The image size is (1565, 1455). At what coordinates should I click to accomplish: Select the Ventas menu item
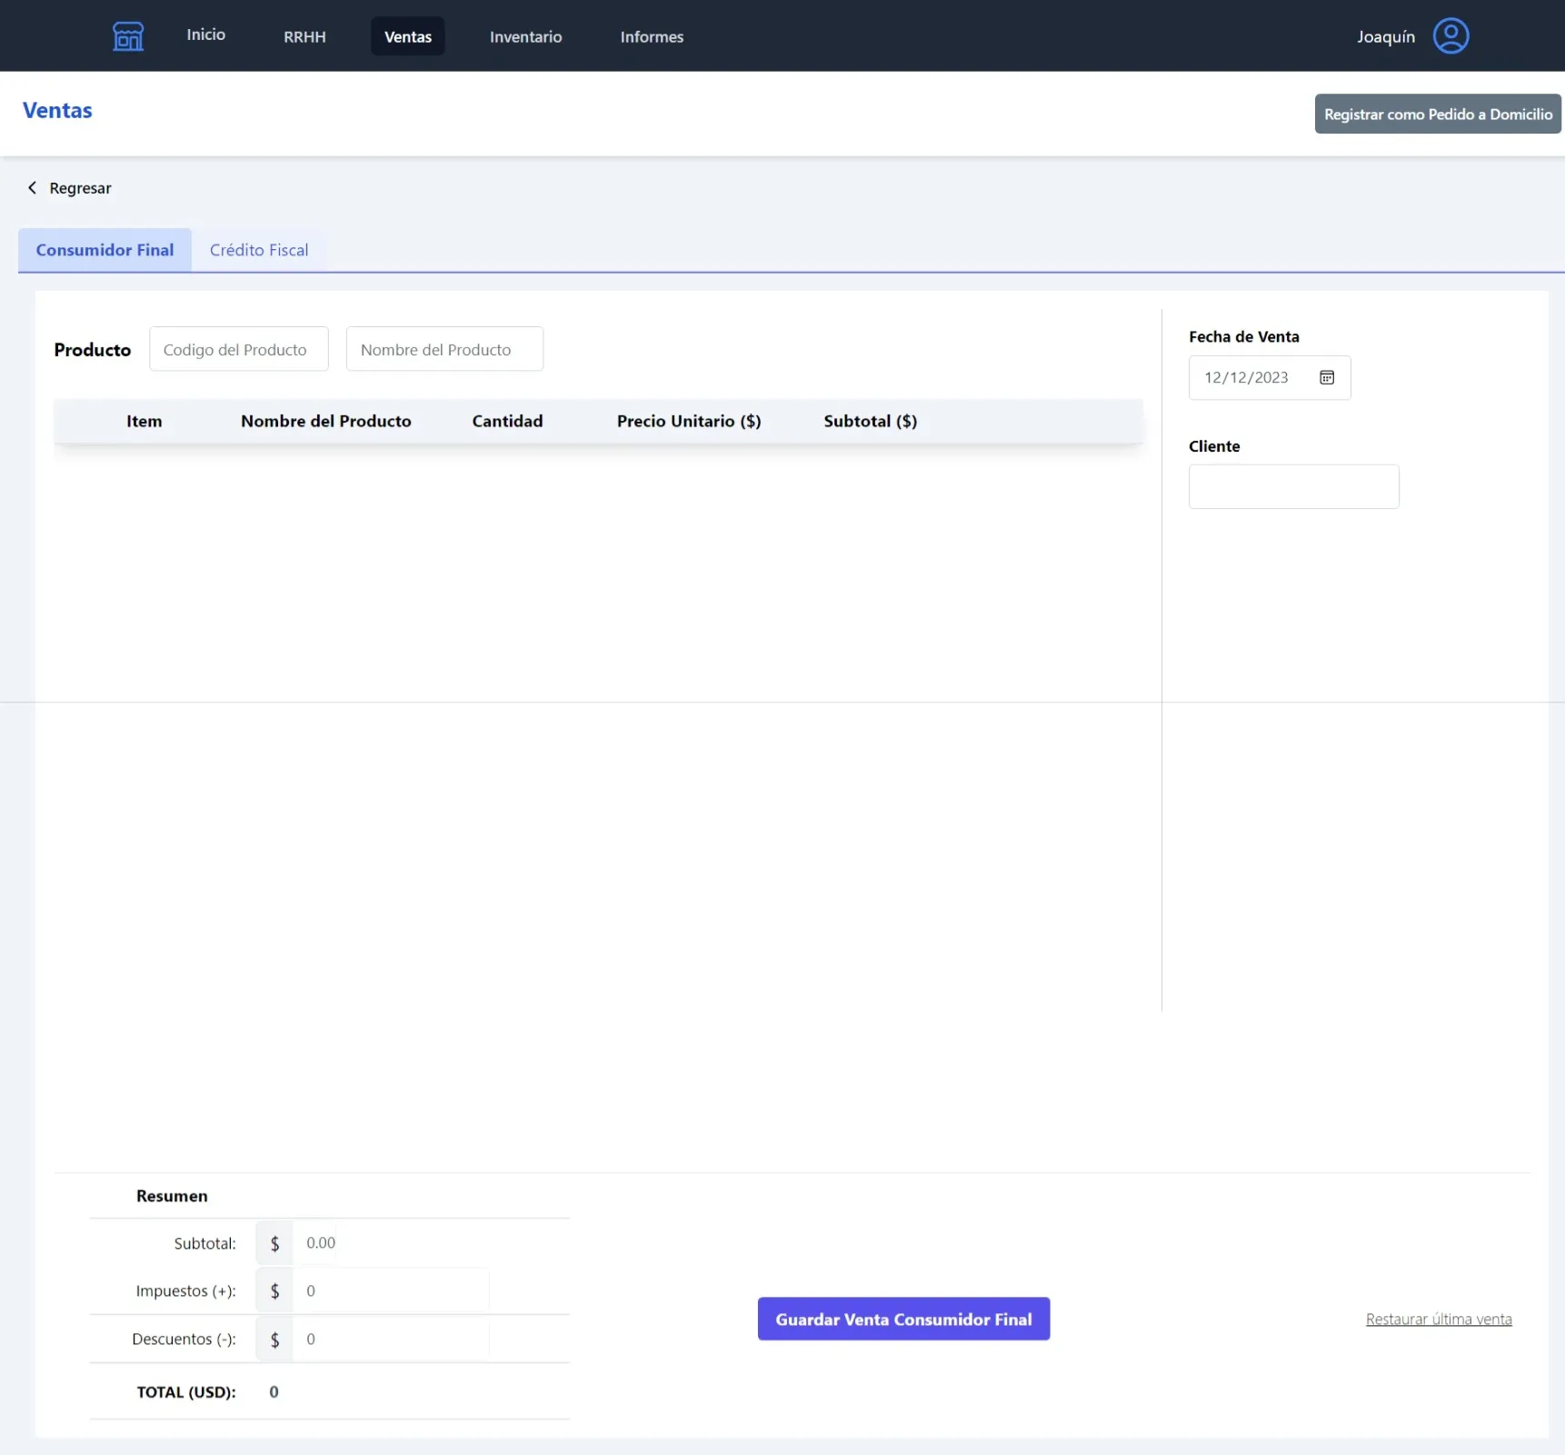coord(408,36)
